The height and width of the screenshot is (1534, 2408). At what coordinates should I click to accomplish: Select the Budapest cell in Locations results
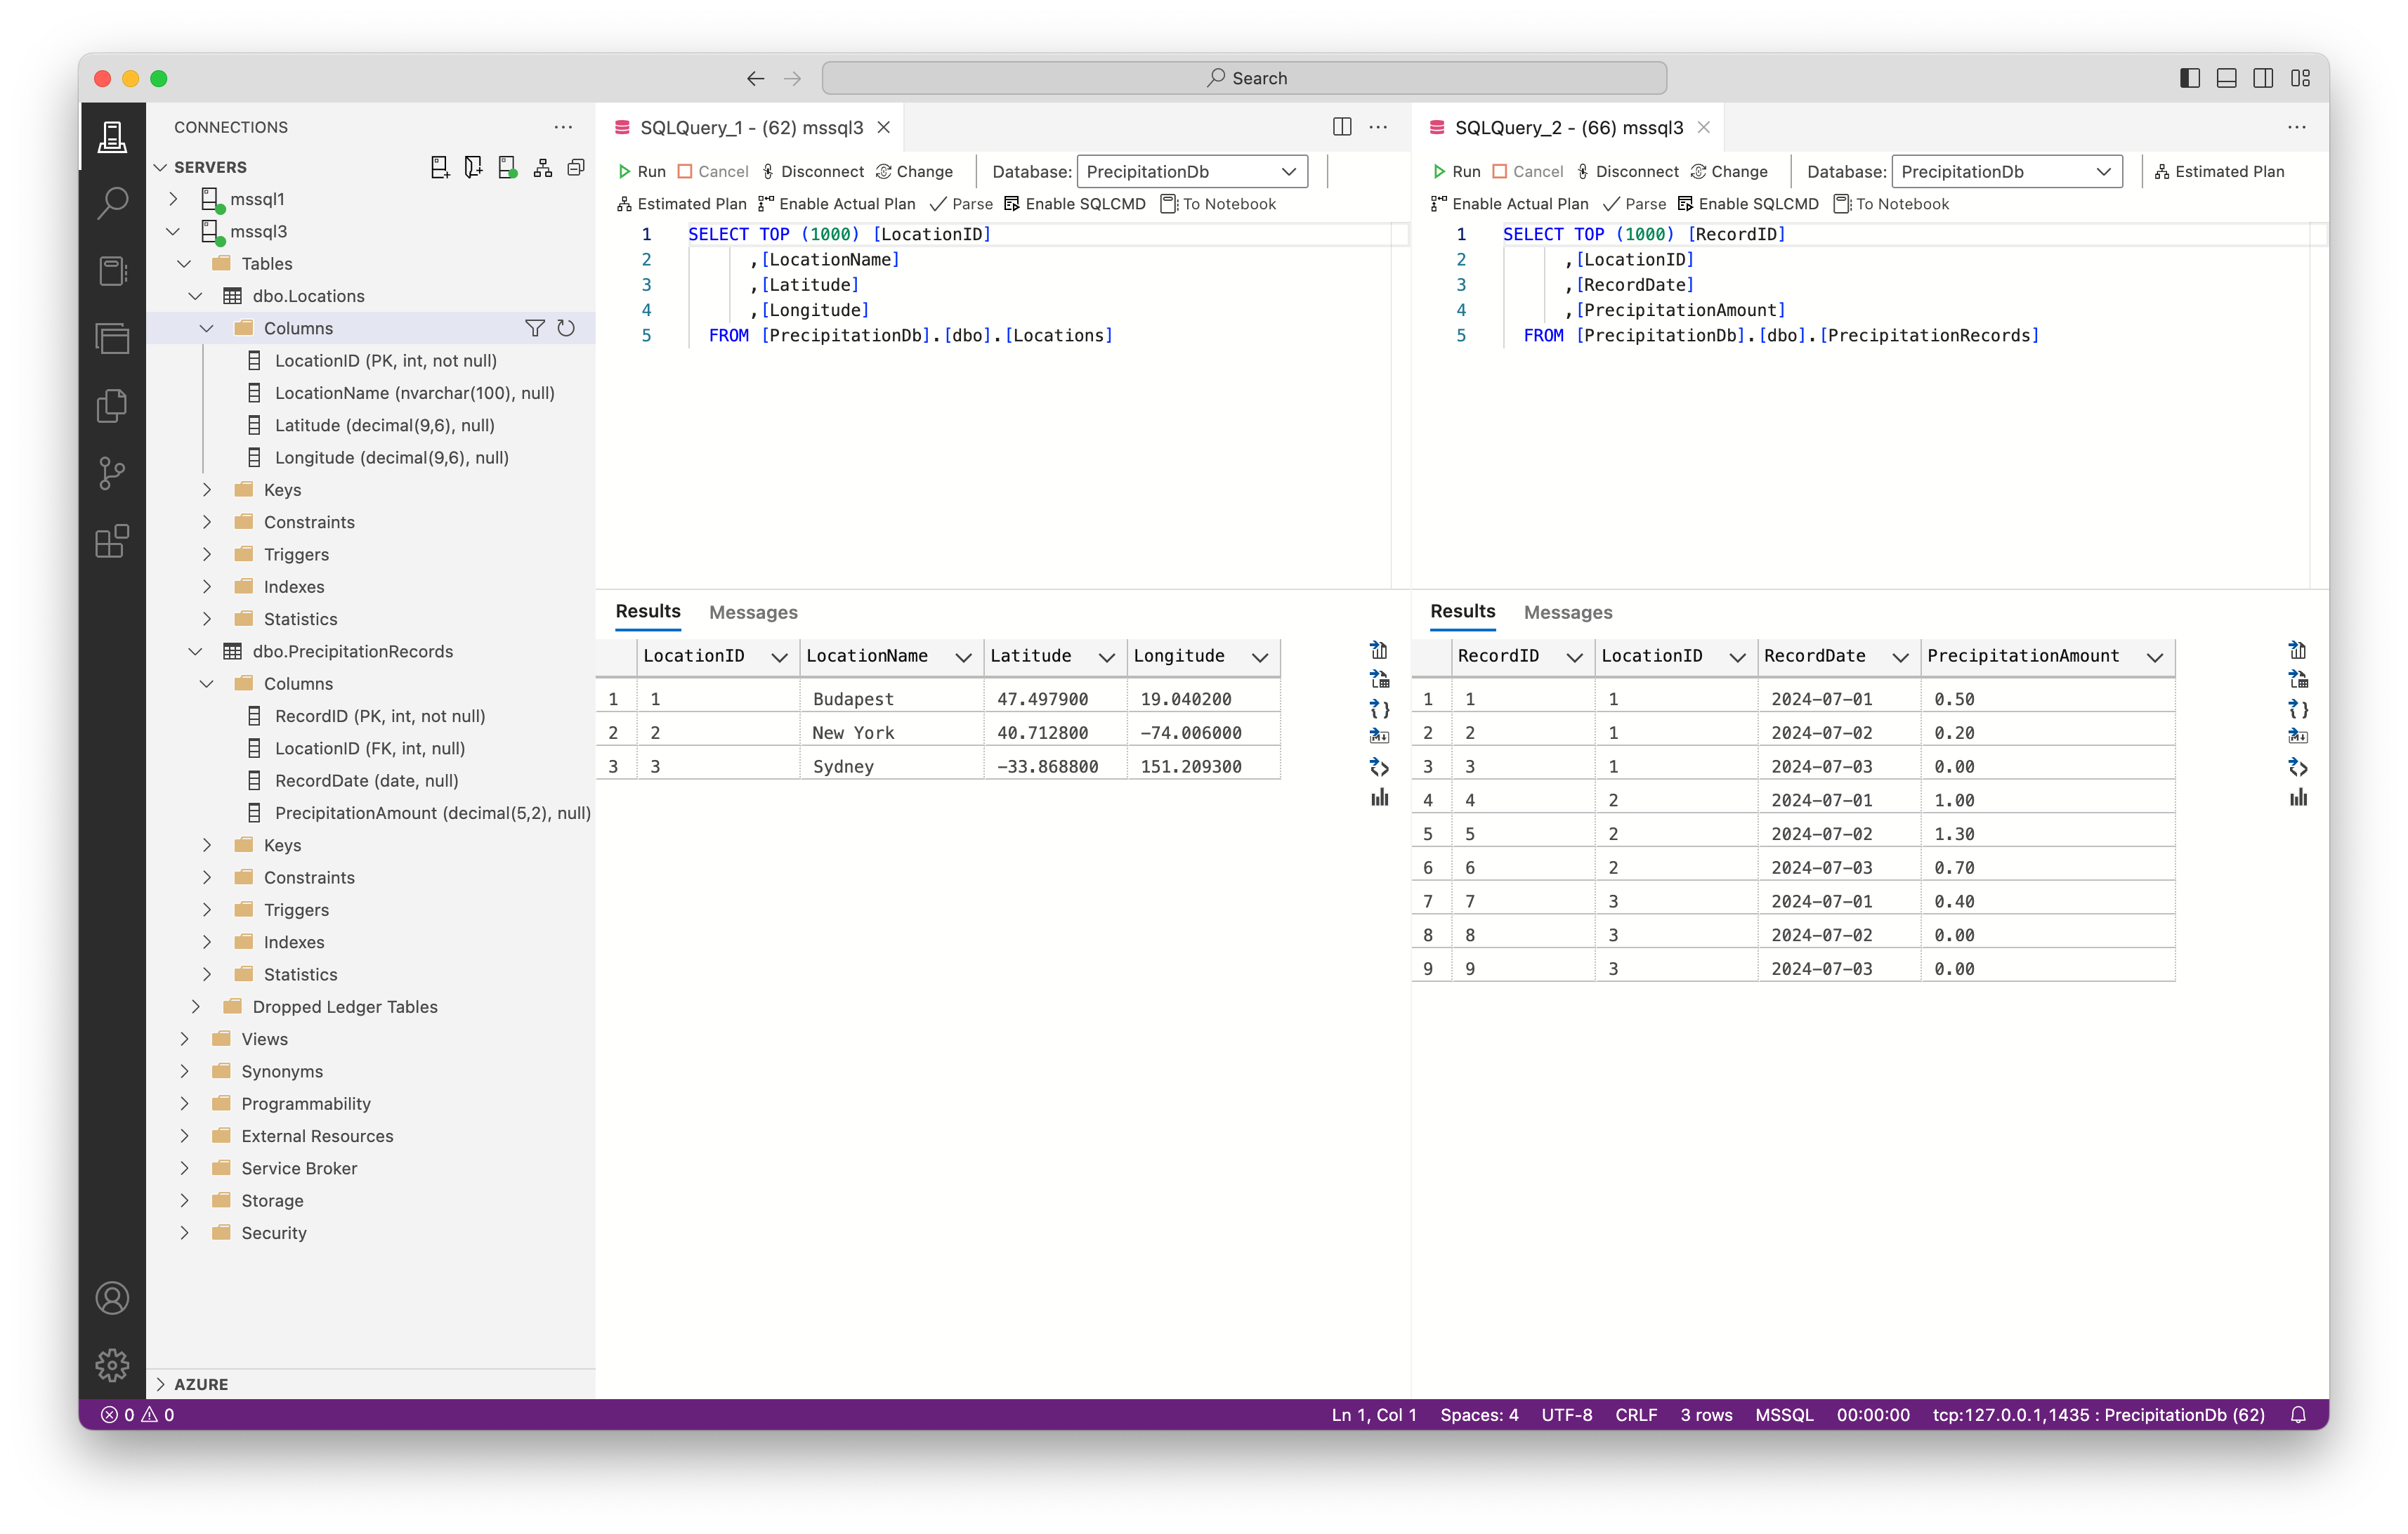coord(891,699)
